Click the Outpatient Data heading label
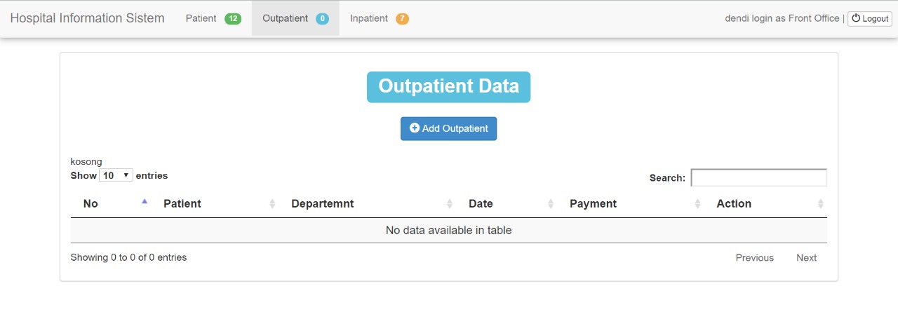 pos(448,87)
